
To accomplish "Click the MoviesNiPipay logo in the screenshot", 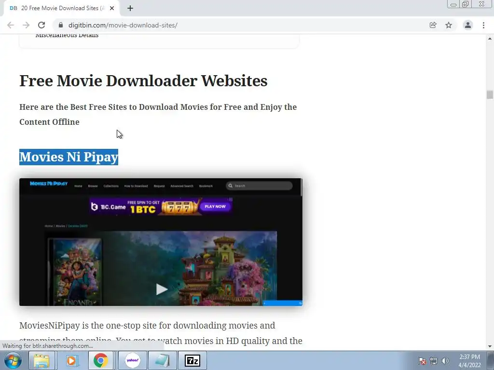I will tap(49, 184).
